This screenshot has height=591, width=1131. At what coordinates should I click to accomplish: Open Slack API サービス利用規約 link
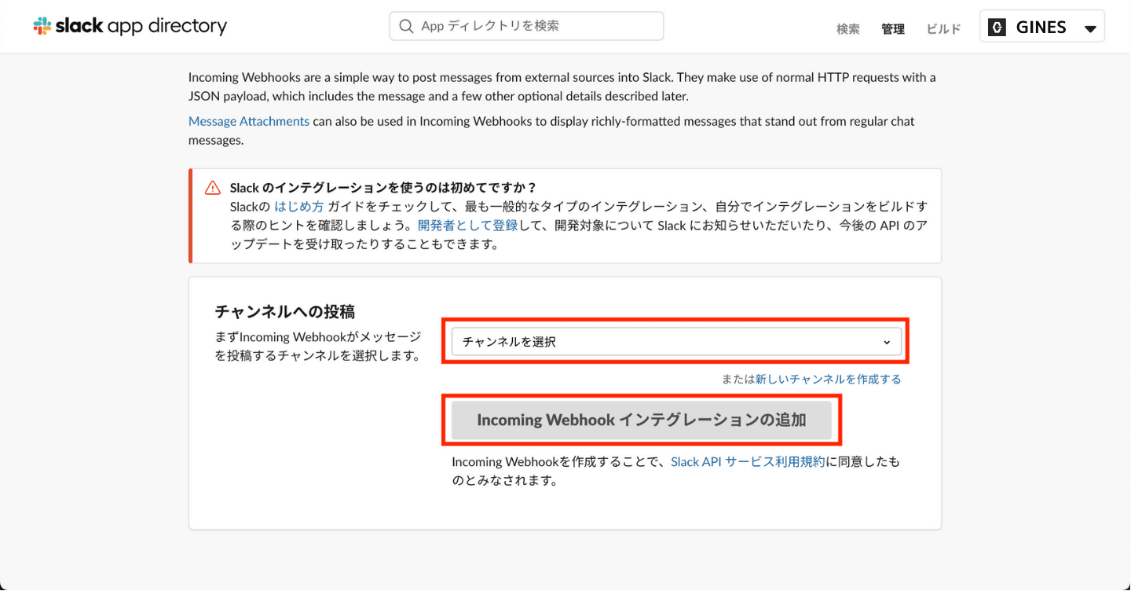(x=748, y=462)
